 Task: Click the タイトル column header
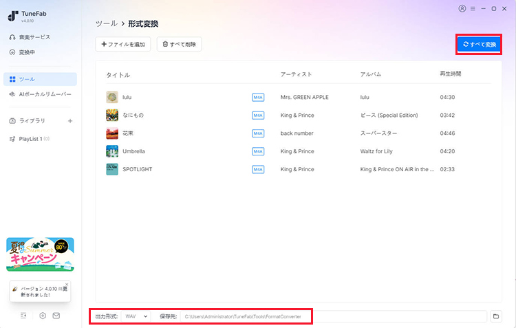(118, 75)
